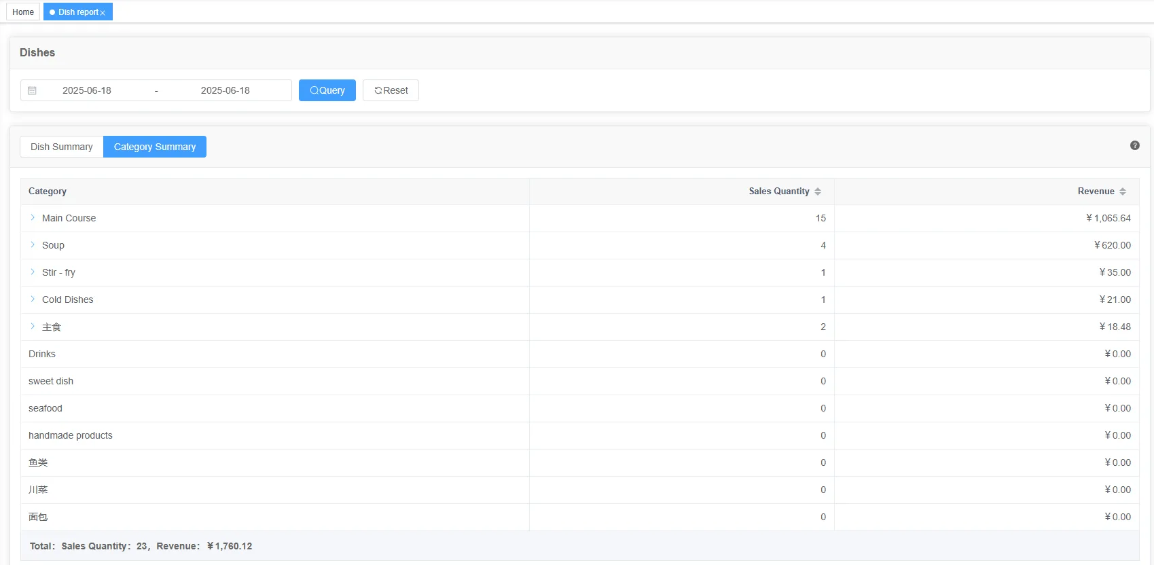This screenshot has width=1154, height=565.
Task: Click the handmade products row label
Action: pyautogui.click(x=71, y=435)
